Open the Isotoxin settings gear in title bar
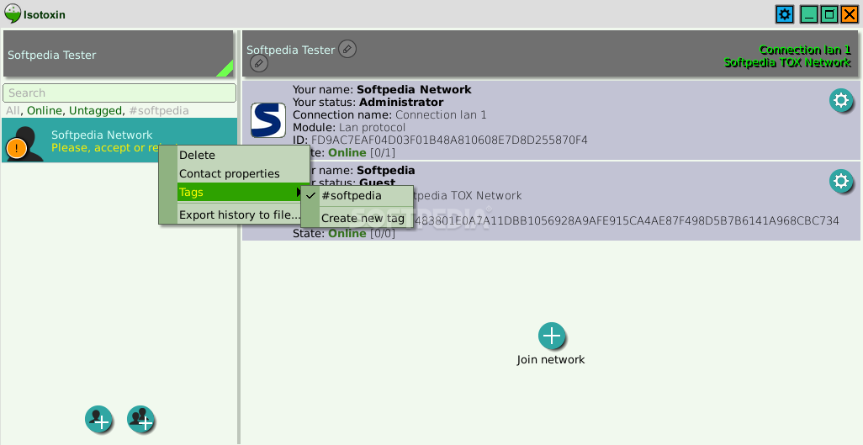 click(785, 14)
